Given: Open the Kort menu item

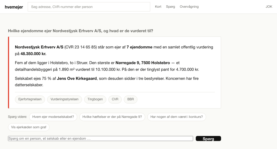Looking at the screenshot, I should tap(158, 7).
